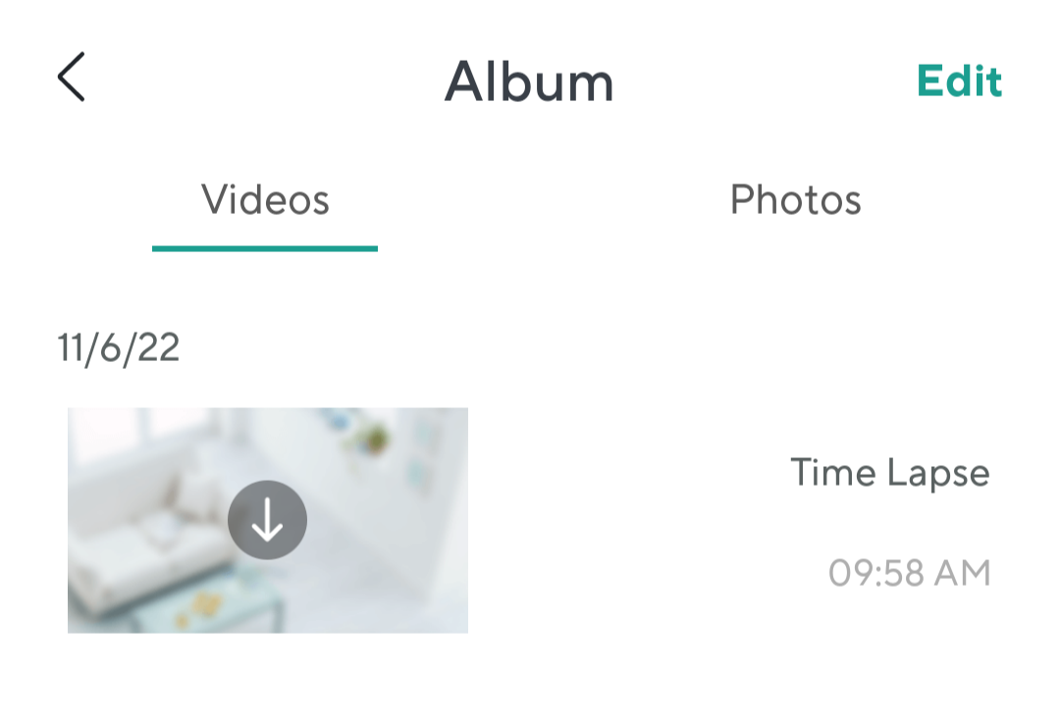The height and width of the screenshot is (725, 1060).
Task: Click the green underline beneath Videos tab
Action: point(265,248)
